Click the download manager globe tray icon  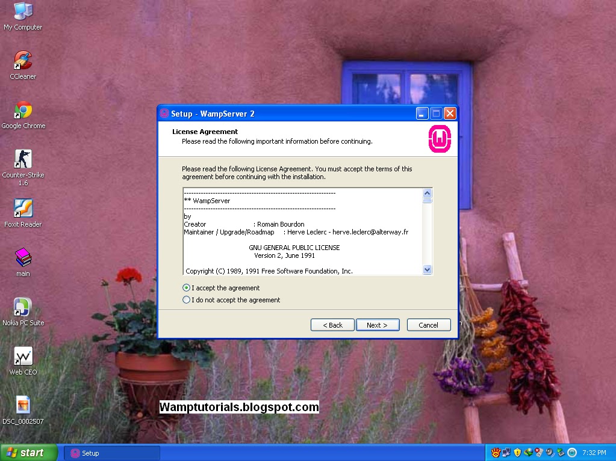point(529,453)
